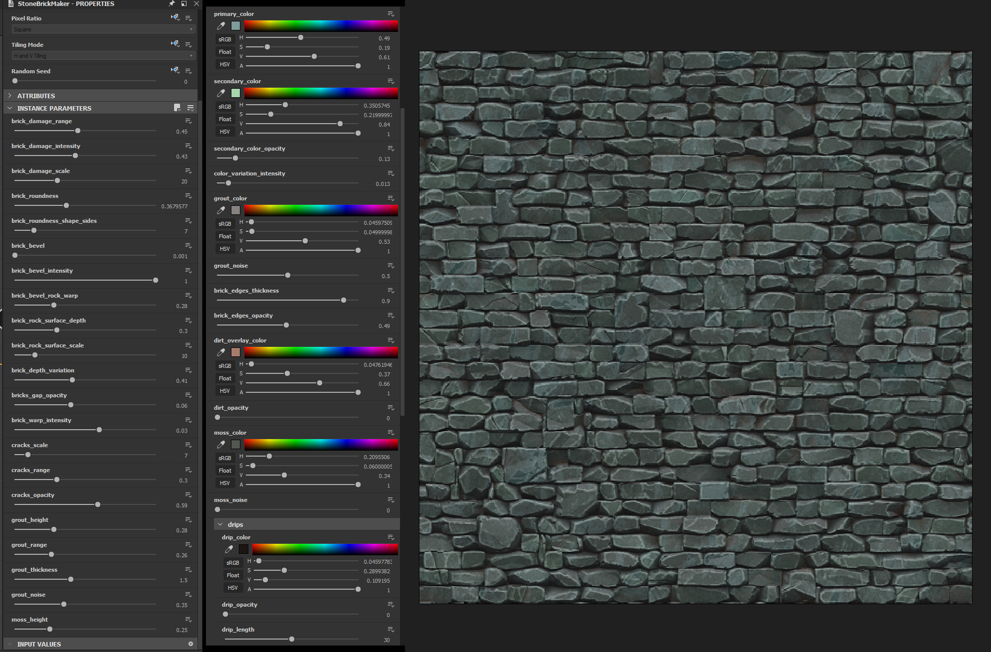991x652 pixels.
Task: Pin the StoneBrickMaker properties panel
Action: coord(172,3)
